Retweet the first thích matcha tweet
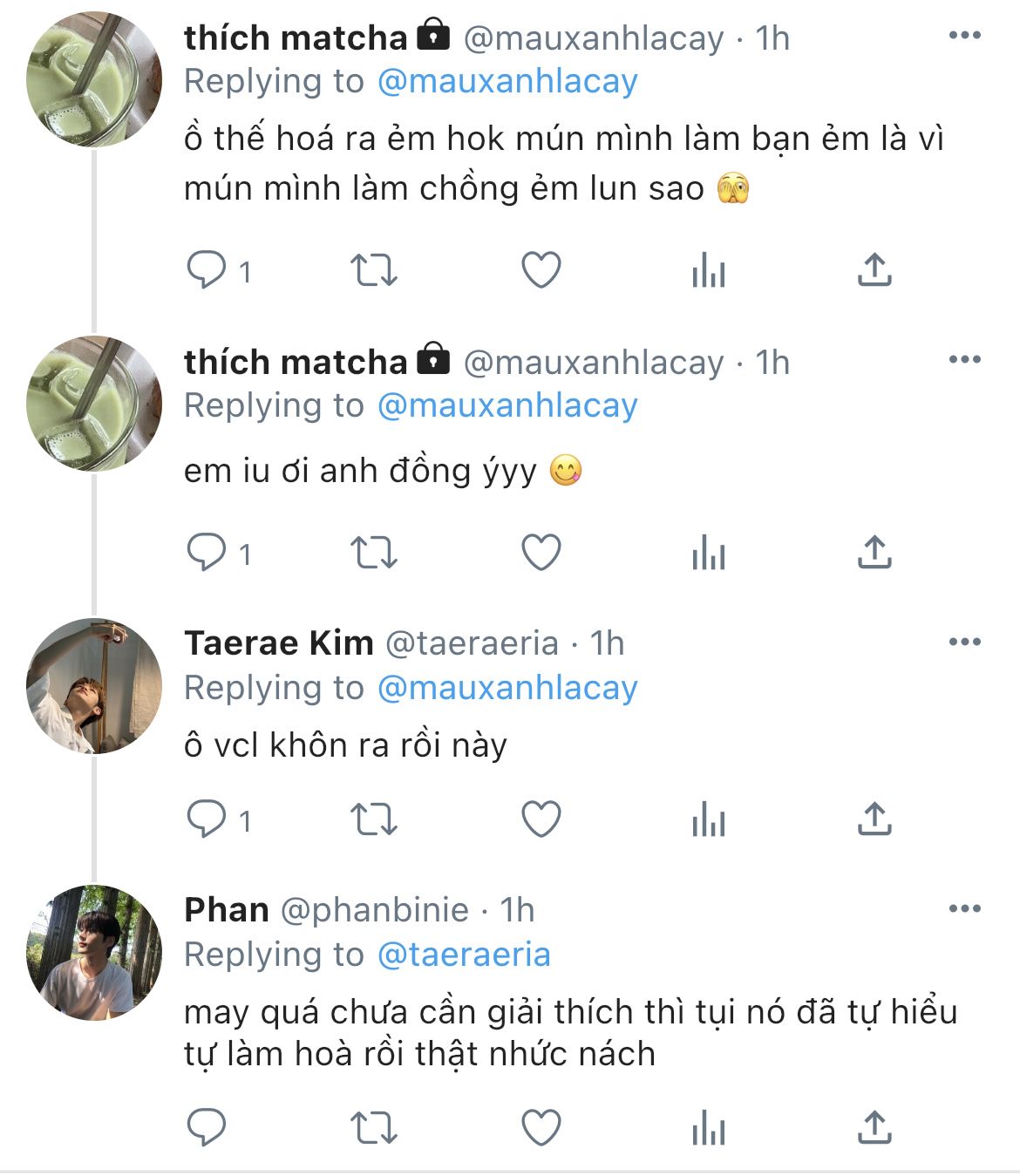This screenshot has width=1020, height=1176. click(373, 270)
